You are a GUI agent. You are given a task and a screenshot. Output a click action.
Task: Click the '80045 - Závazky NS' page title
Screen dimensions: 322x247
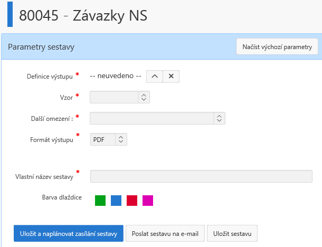tap(83, 15)
